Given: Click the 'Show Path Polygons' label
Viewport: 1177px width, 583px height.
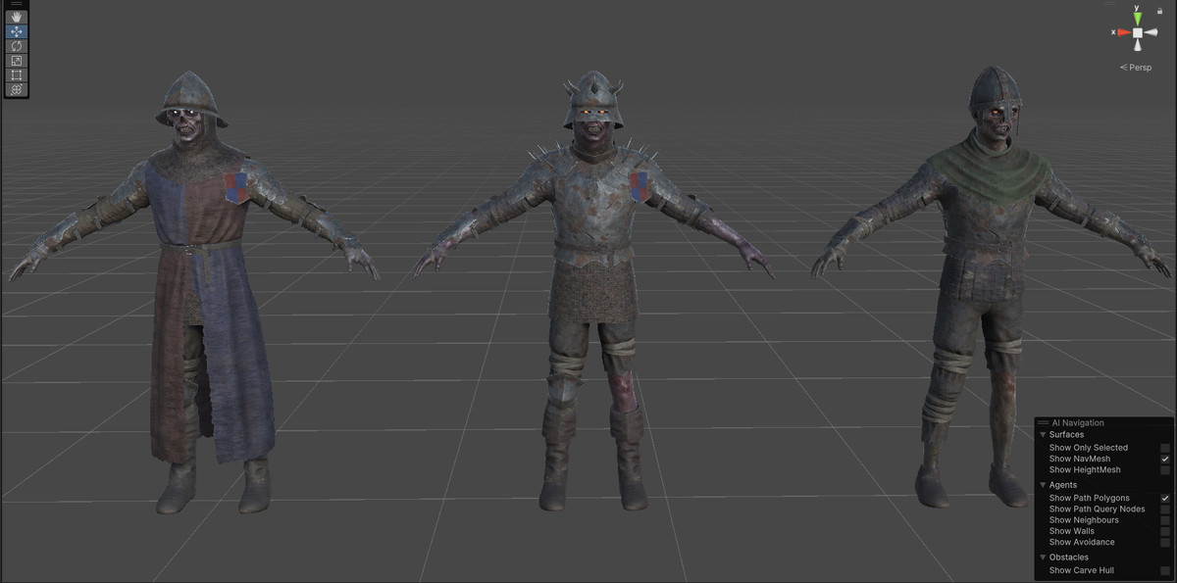Looking at the screenshot, I should click(1090, 498).
